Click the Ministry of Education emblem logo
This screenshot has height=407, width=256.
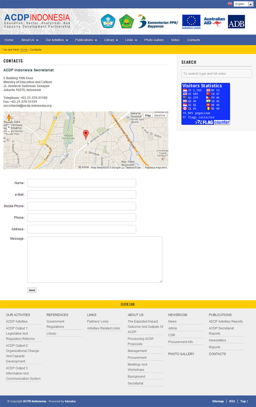tap(108, 21)
